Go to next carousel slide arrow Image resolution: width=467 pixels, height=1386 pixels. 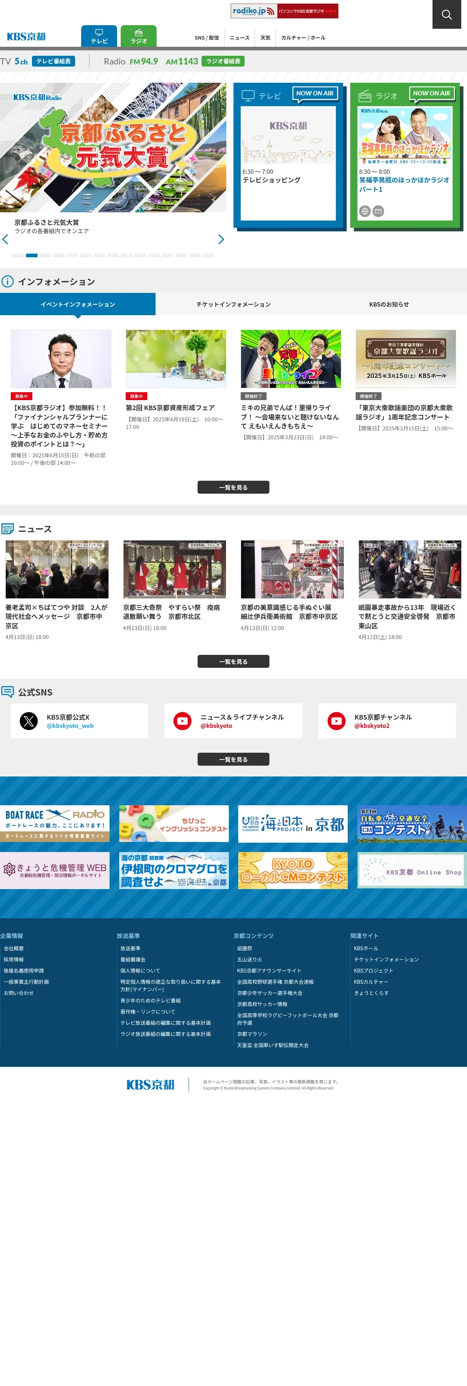pos(221,239)
